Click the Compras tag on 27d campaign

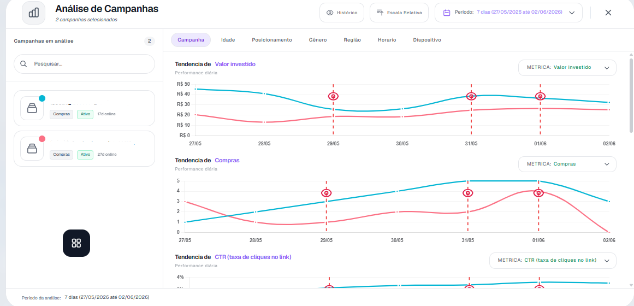pyautogui.click(x=62, y=155)
